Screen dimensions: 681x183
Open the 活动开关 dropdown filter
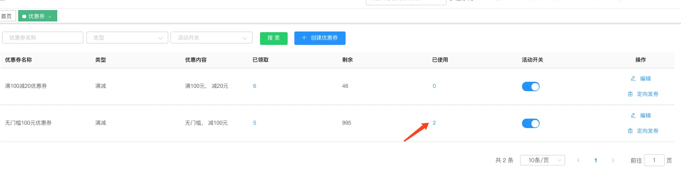click(x=211, y=38)
